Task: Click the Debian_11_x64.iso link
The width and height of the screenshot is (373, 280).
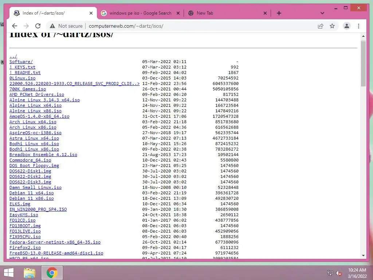Action: 31,193
